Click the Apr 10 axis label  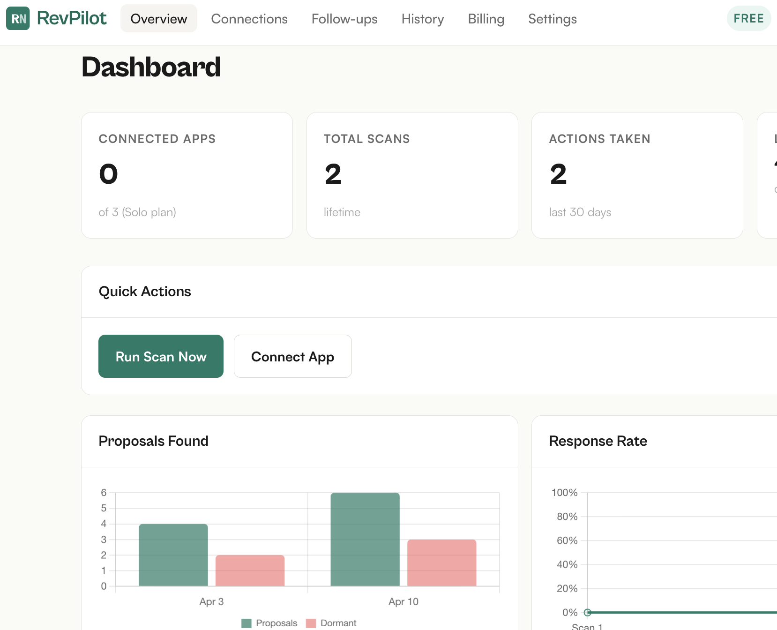403,601
